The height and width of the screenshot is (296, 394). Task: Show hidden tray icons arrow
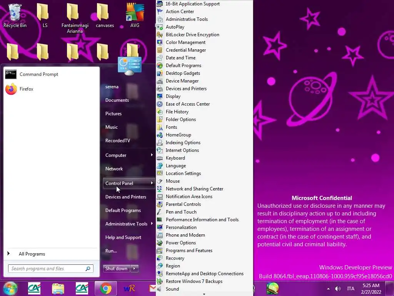pyautogui.click(x=328, y=289)
